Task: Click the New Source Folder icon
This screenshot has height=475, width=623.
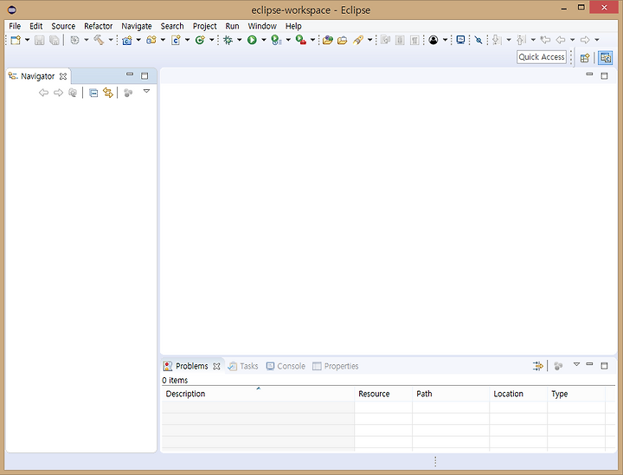Action: point(151,40)
